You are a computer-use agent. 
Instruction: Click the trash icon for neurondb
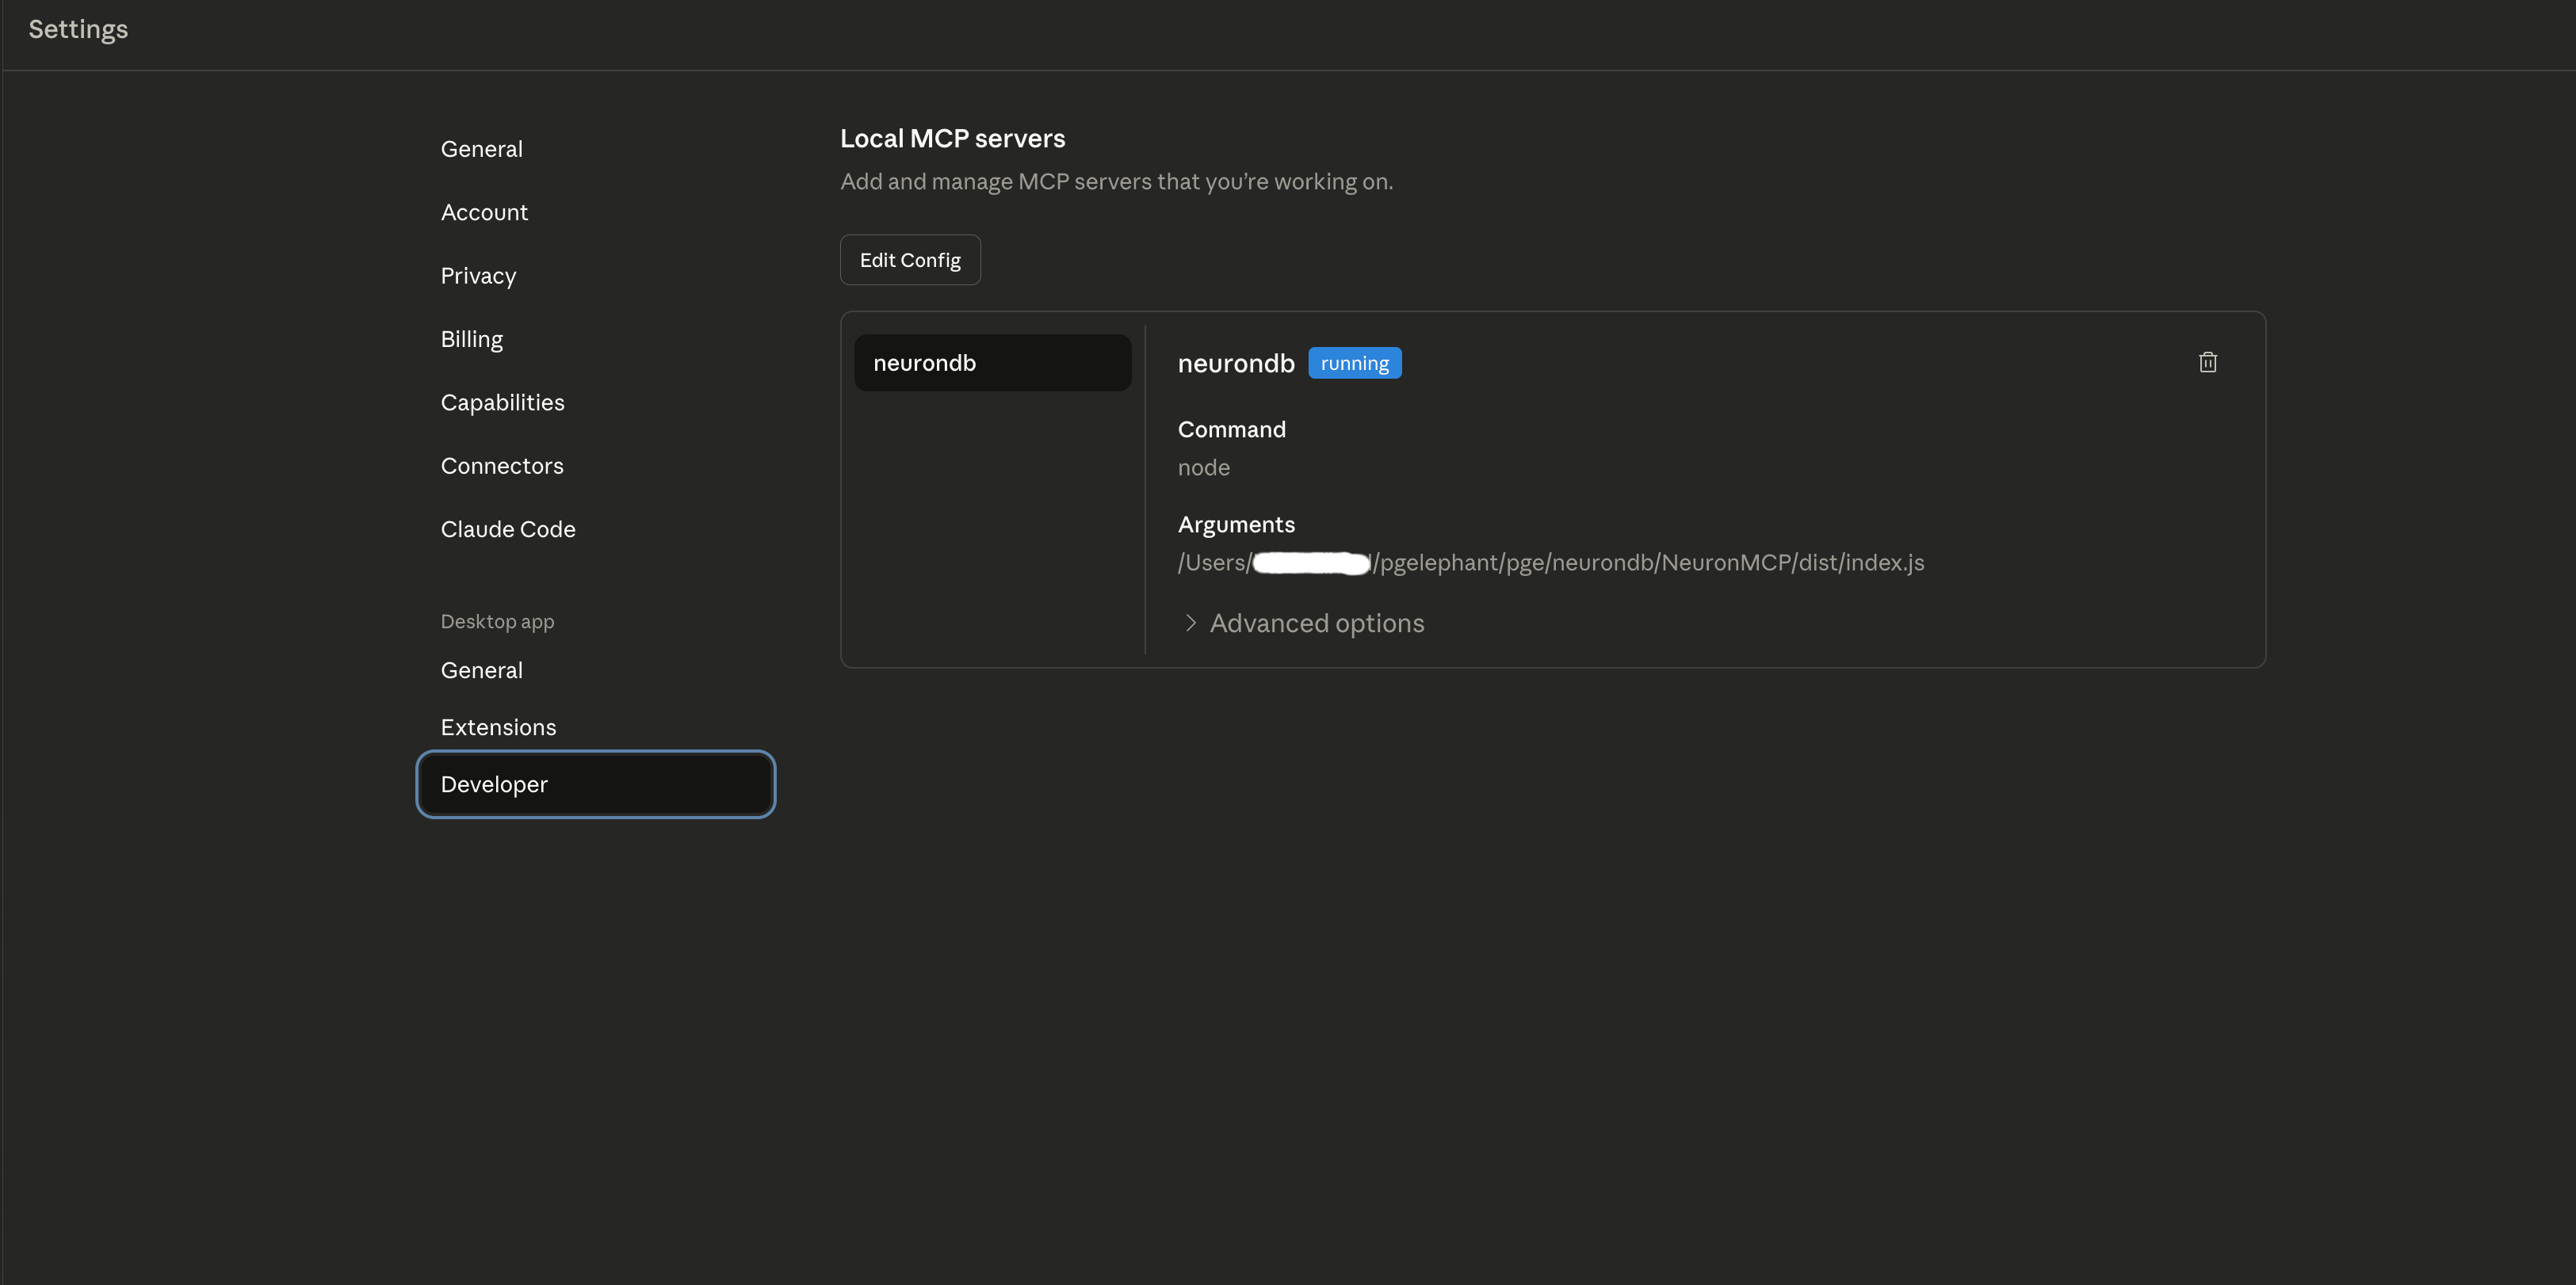pyautogui.click(x=2208, y=362)
